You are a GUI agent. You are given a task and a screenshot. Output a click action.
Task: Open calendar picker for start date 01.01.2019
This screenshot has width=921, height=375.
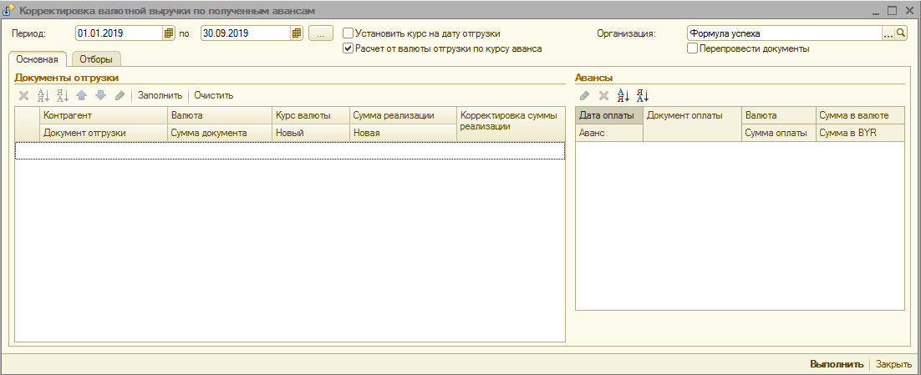click(x=168, y=33)
